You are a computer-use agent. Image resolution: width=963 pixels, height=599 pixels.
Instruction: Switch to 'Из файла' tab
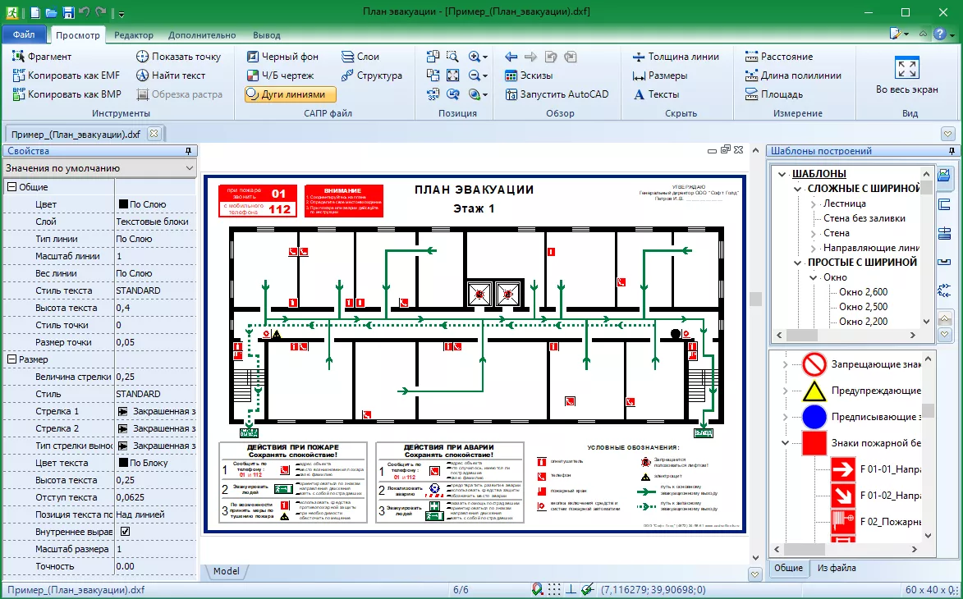pos(837,568)
